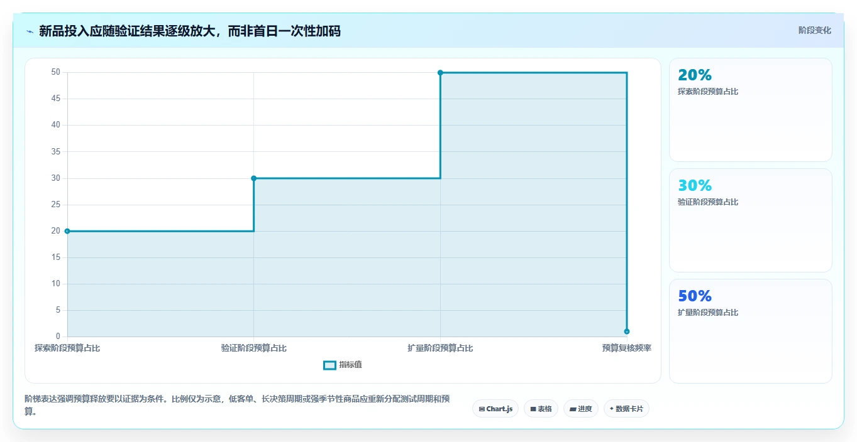Select the 数据卡片 pill button

pos(626,409)
